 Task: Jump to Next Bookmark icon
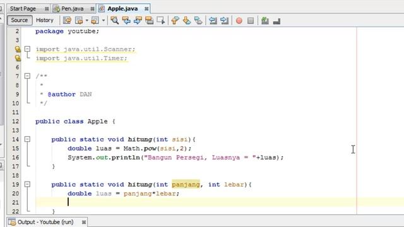coord(187,20)
